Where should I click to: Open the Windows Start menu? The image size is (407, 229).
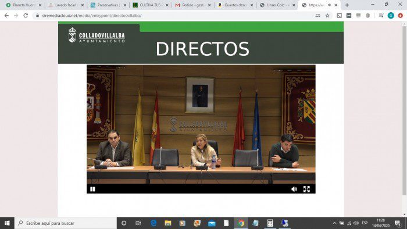[x=7, y=223]
